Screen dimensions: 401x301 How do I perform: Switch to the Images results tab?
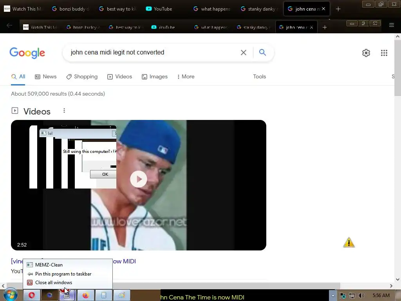pos(155,76)
